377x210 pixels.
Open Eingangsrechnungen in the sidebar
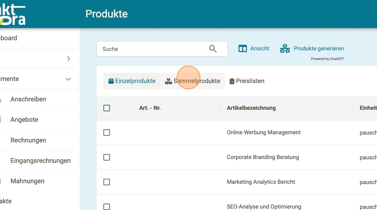(x=41, y=161)
